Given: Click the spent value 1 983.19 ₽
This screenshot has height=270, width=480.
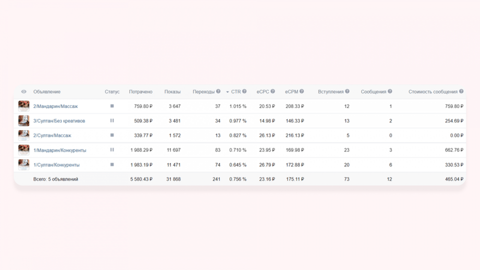Looking at the screenshot, I should [x=141, y=165].
